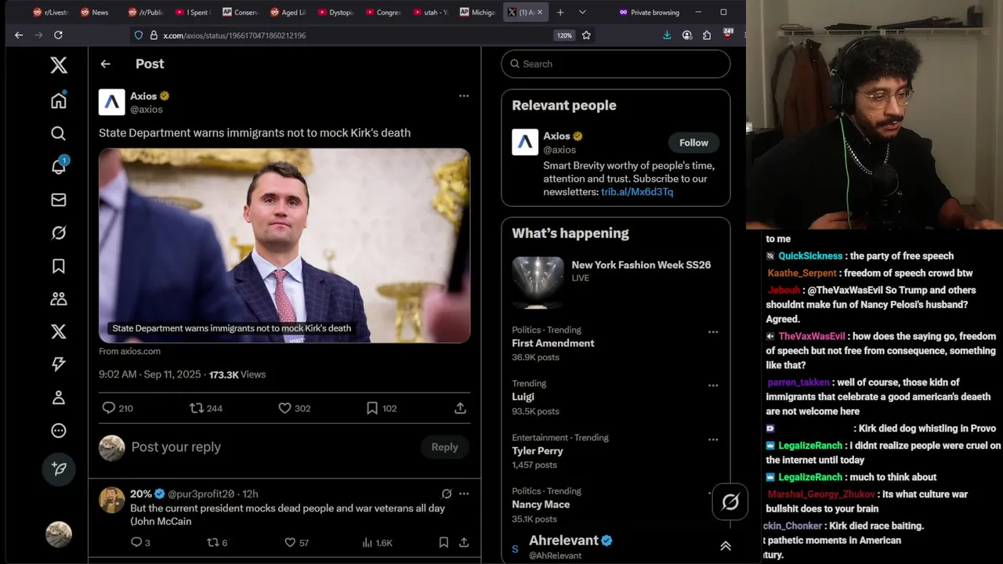Open Communities people icon in sidebar
Viewport: 1003px width, 564px height.
[59, 298]
